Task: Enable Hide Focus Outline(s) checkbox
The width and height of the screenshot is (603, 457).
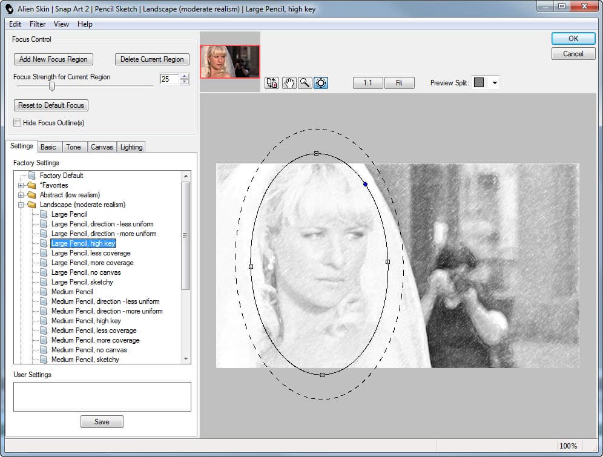Action: pos(18,123)
